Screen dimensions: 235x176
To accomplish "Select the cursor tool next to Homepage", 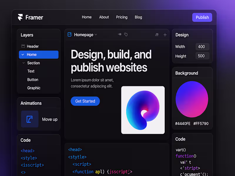I will (x=119, y=34).
